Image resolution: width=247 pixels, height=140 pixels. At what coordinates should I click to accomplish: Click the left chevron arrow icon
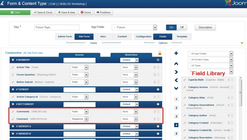(176, 80)
